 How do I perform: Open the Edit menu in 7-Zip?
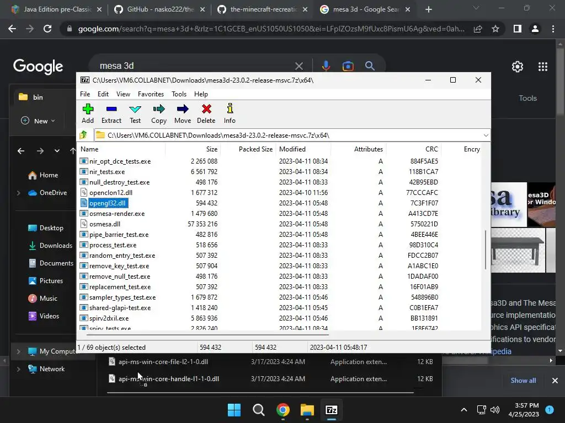tap(103, 94)
